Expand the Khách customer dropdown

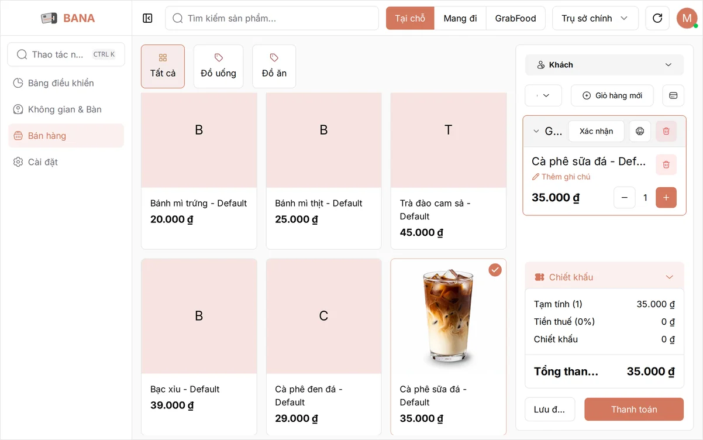coord(604,65)
